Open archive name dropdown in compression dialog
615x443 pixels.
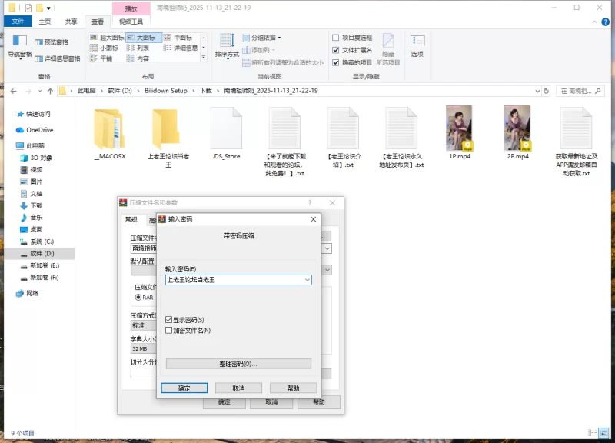click(x=327, y=248)
